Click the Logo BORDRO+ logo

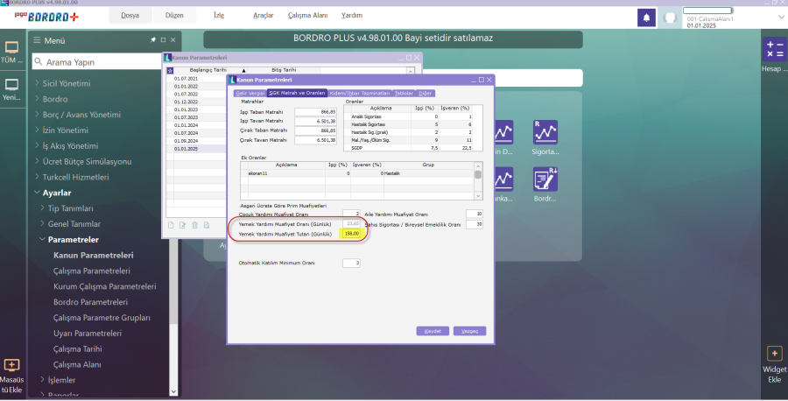46,17
